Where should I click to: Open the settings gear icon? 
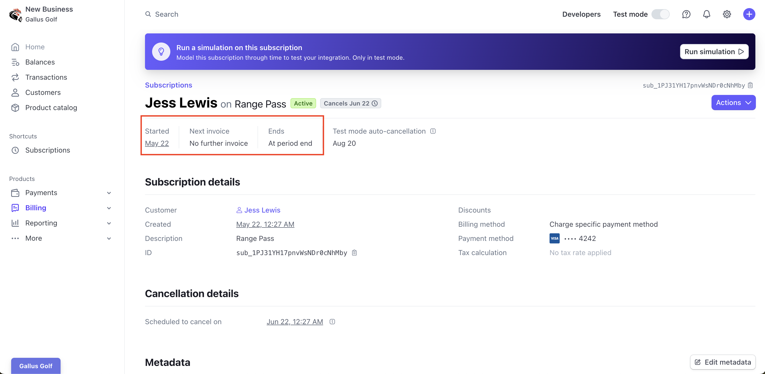727,14
